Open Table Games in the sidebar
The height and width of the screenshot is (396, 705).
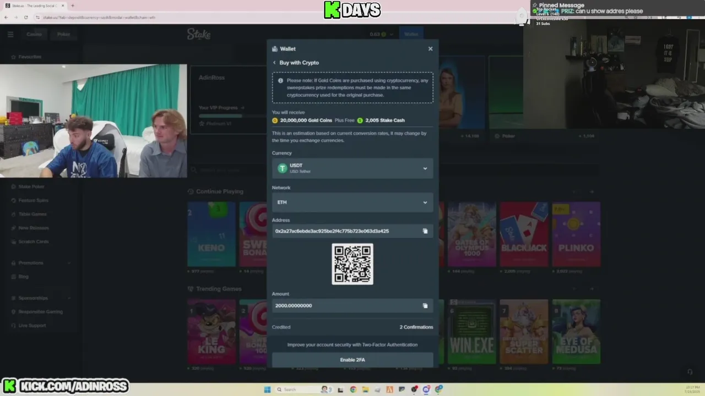click(x=32, y=214)
